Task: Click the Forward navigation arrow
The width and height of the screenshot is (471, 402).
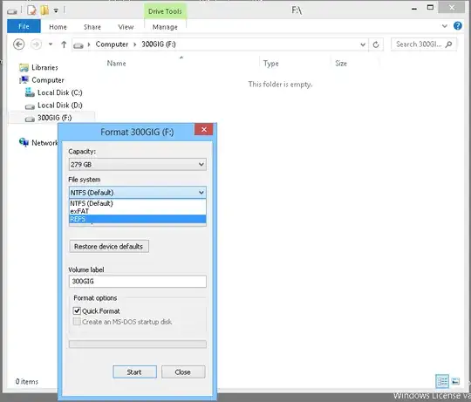Action: [36, 44]
